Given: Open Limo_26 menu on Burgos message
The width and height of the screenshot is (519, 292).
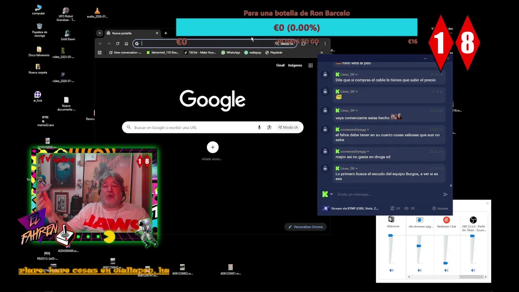Looking at the screenshot, I should (356, 168).
